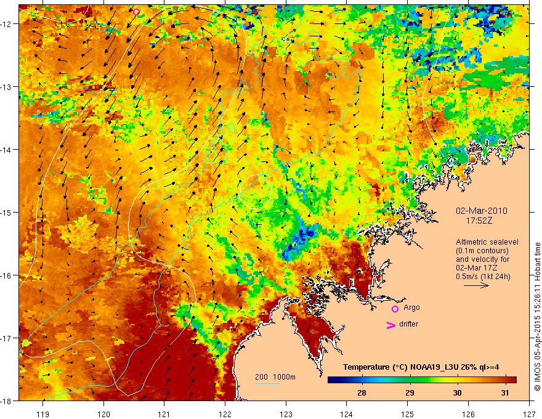
Task: Click the '124' longitude axis label
Action: point(347,414)
